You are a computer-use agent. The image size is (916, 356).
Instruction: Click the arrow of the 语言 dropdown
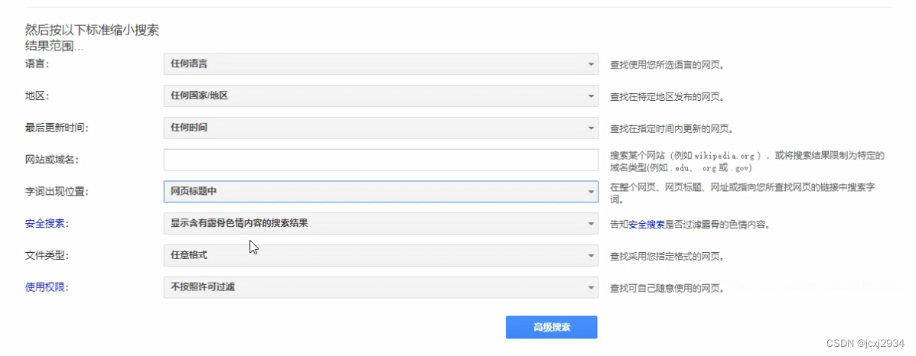(590, 64)
